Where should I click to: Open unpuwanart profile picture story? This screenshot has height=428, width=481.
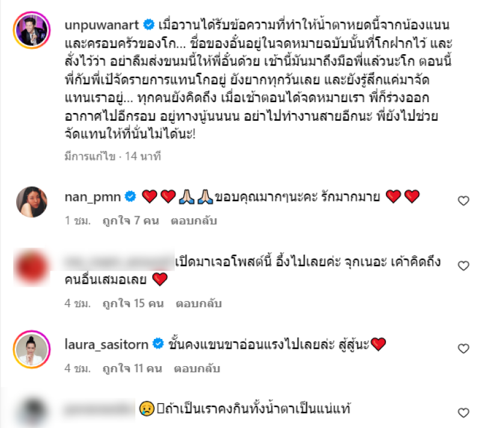pos(32,30)
